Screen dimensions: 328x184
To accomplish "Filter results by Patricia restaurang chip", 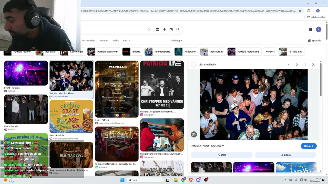I will pyautogui.click(x=244, y=52).
